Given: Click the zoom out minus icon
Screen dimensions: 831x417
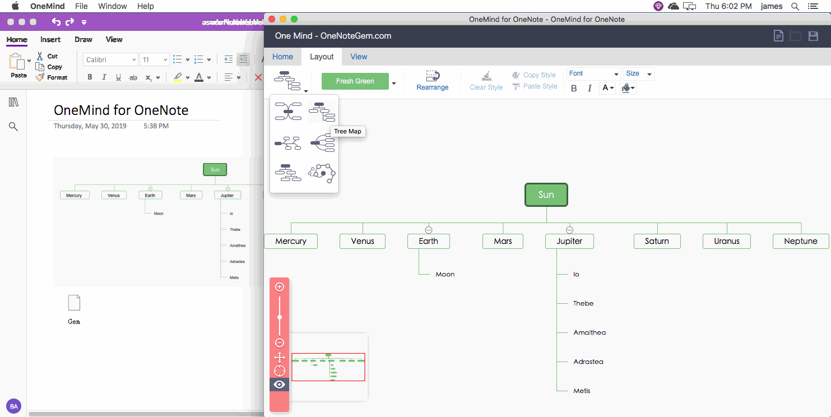Looking at the screenshot, I should (280, 343).
